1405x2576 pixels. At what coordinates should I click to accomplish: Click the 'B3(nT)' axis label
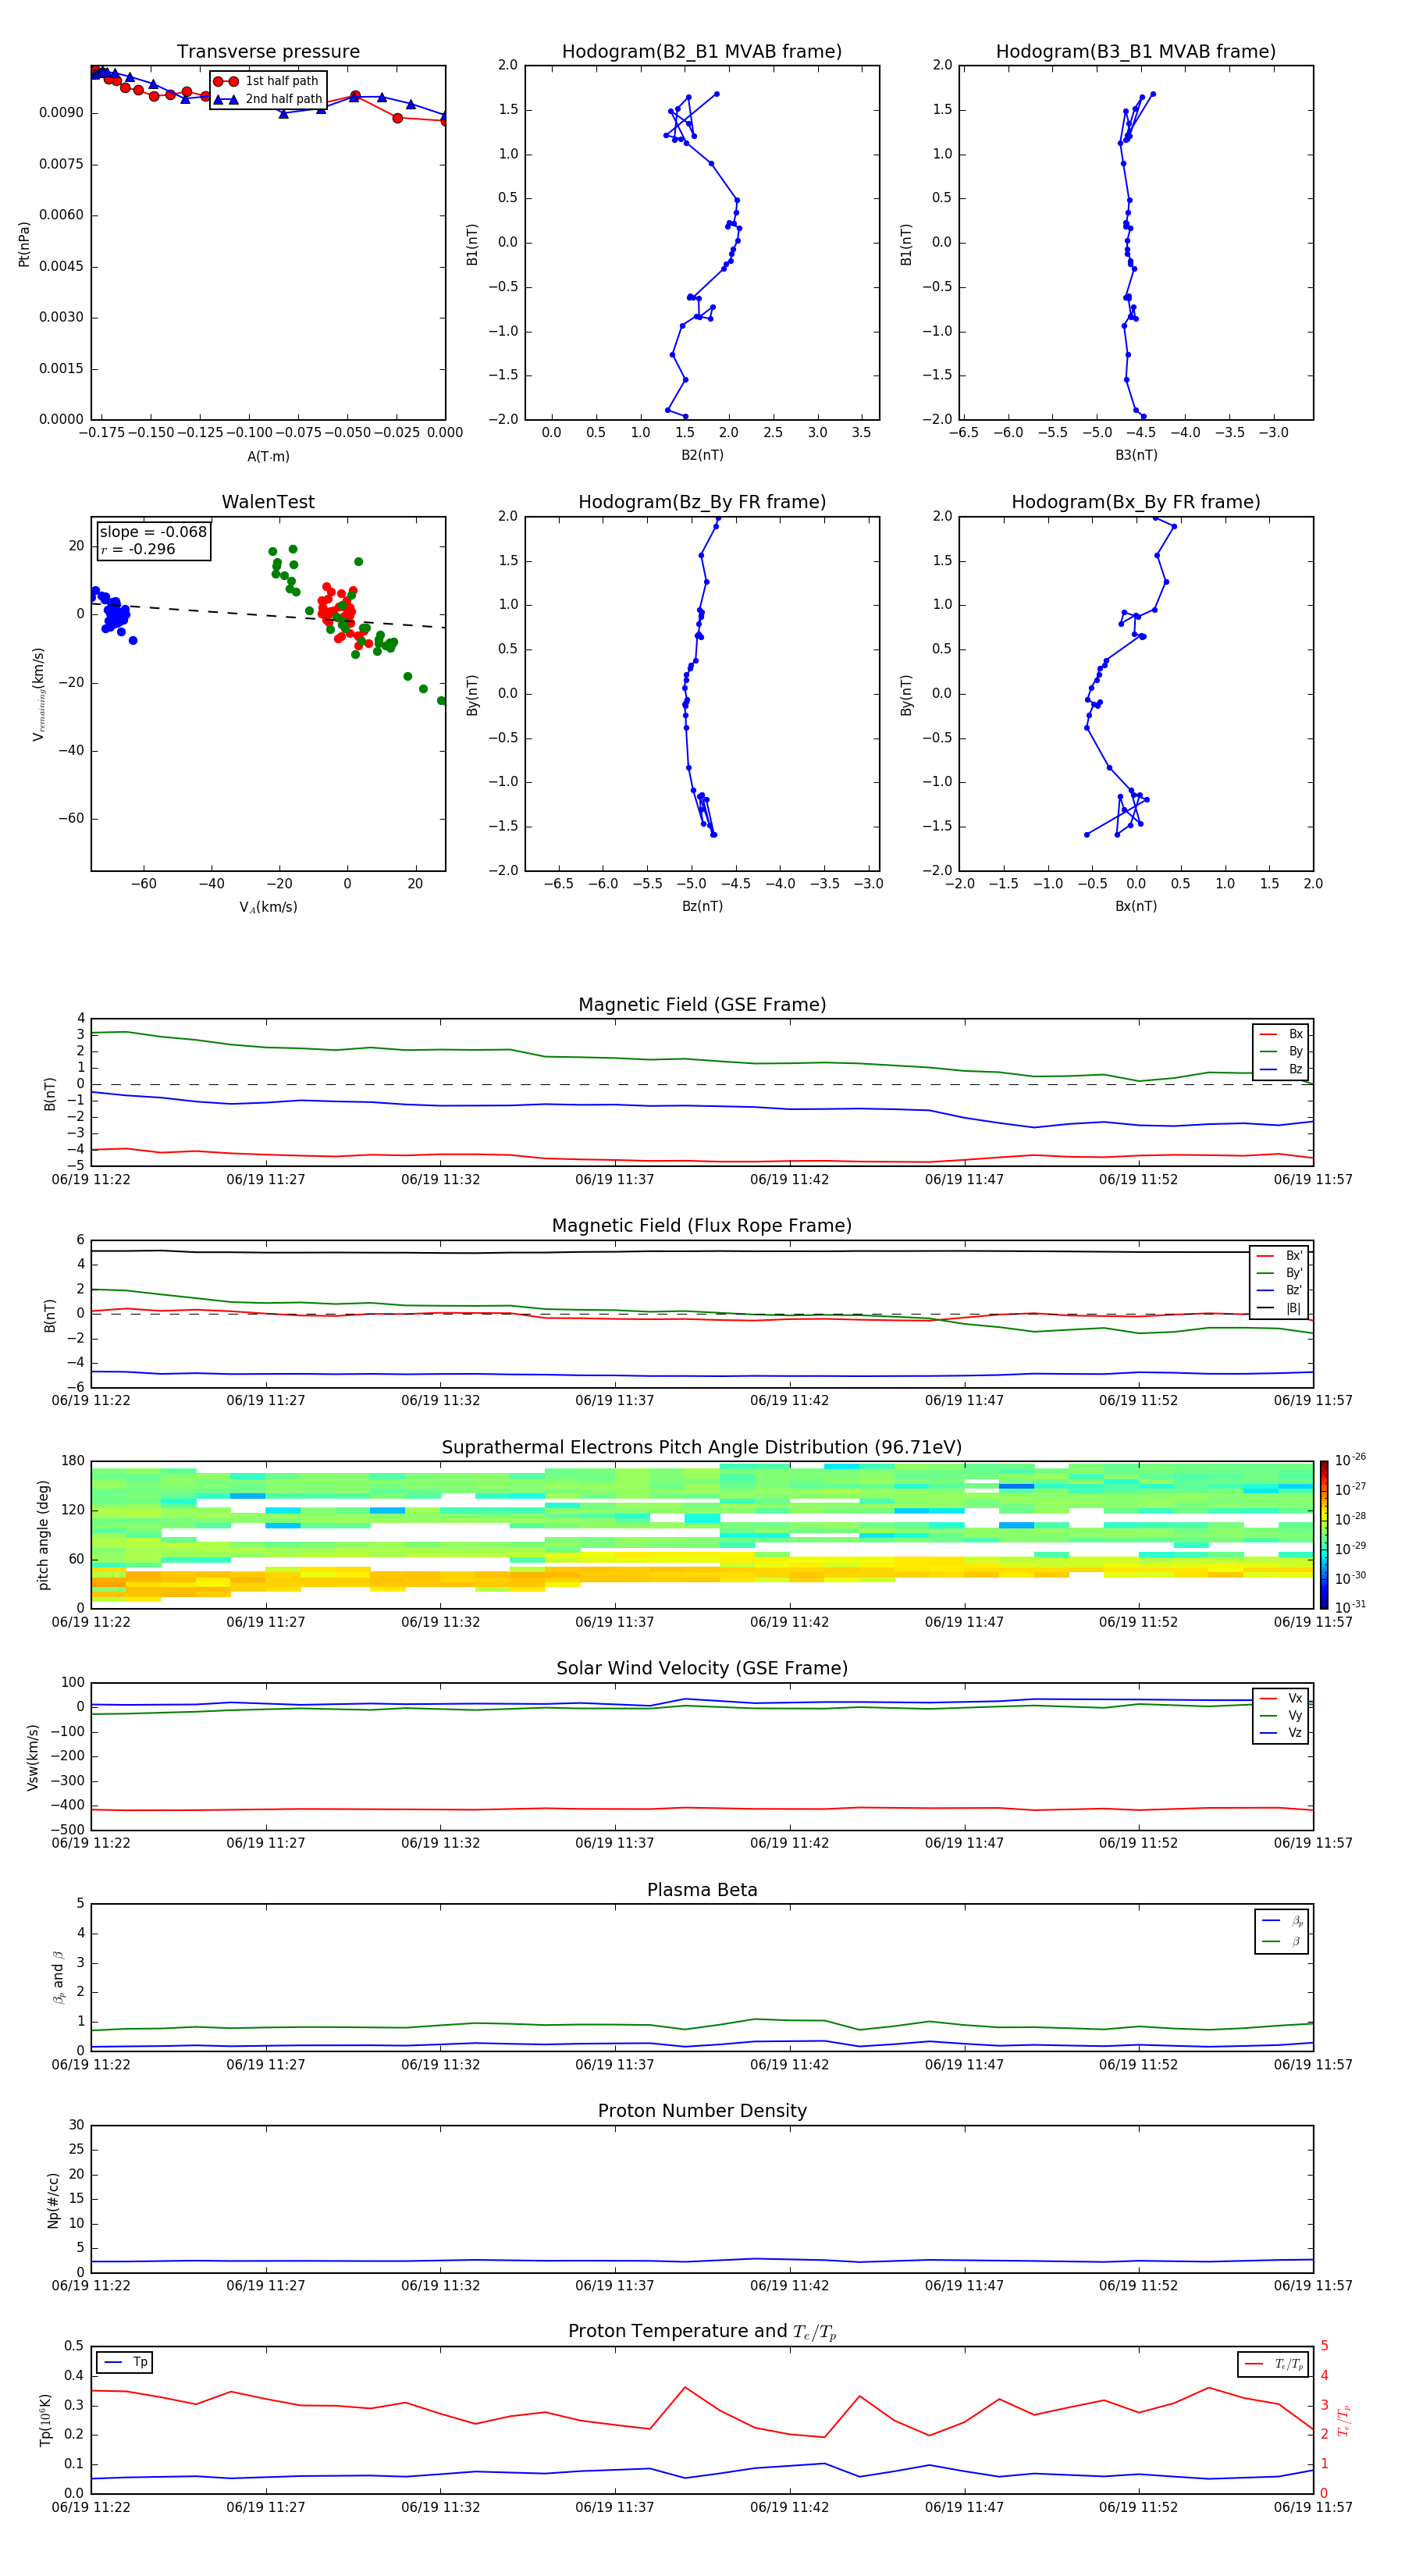(x=1136, y=455)
